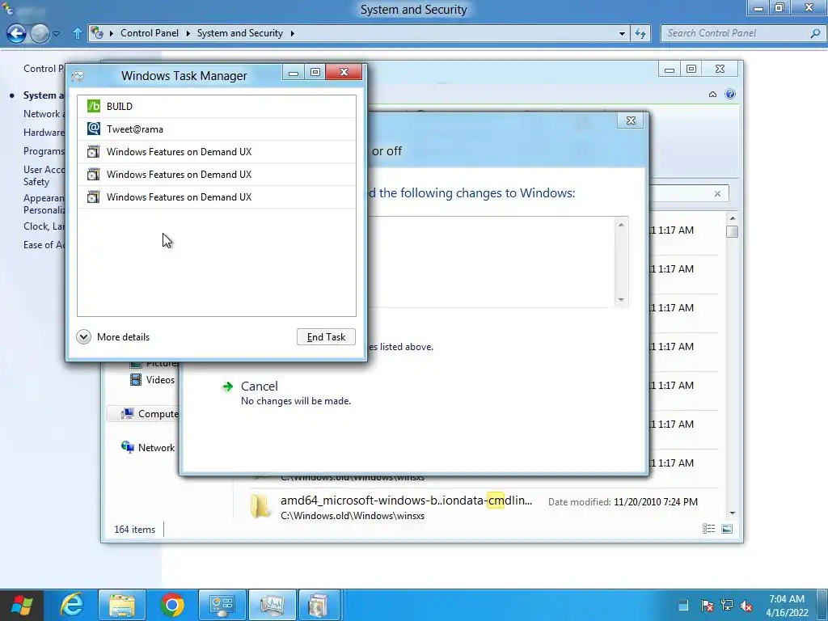Expand arrow after System and Security breadcrumb
This screenshot has height=621, width=828.
[x=292, y=33]
